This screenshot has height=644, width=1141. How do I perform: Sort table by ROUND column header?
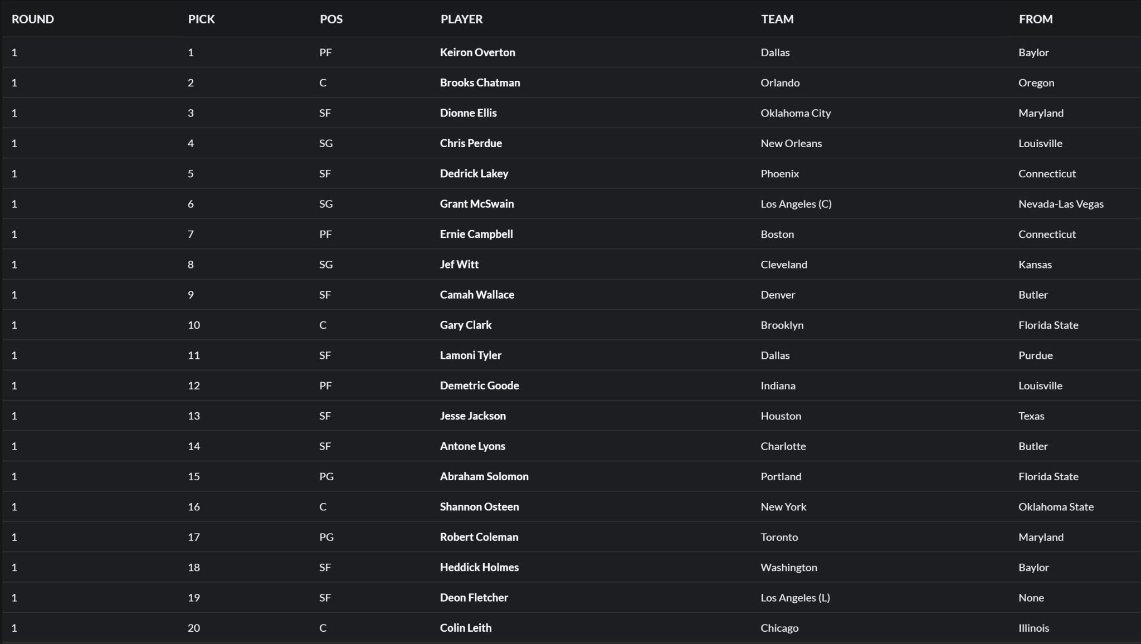click(33, 19)
